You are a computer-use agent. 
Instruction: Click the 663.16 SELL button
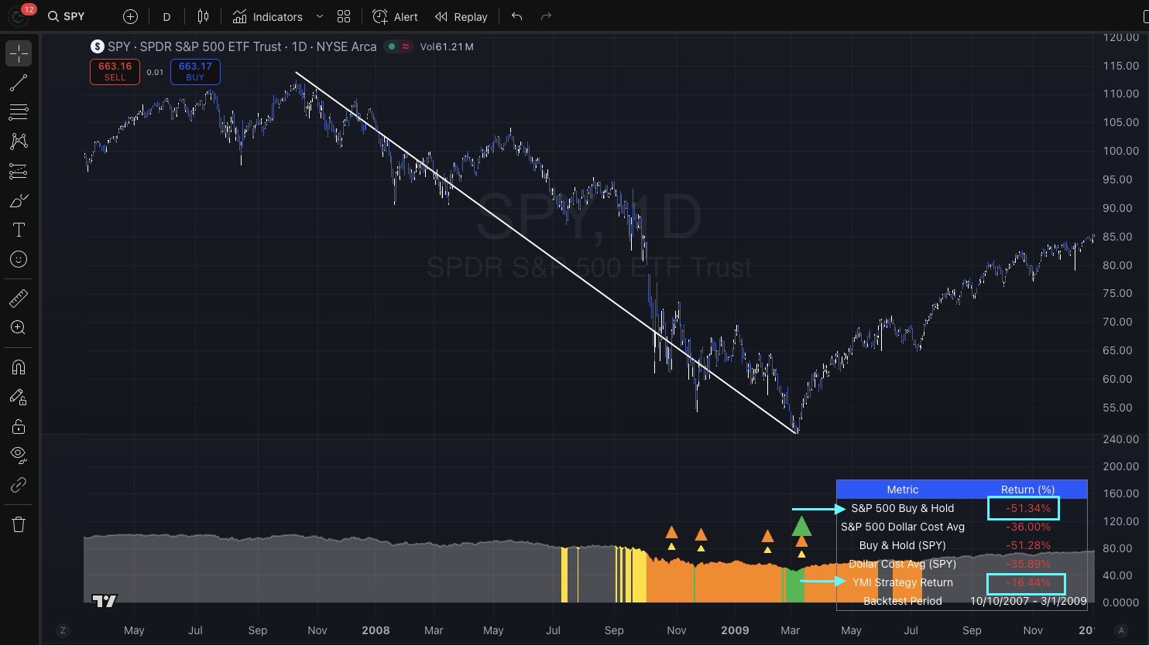[115, 71]
